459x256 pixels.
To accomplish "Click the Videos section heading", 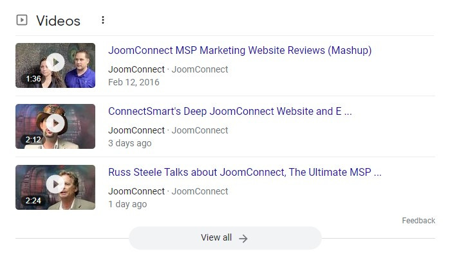I will [58, 21].
